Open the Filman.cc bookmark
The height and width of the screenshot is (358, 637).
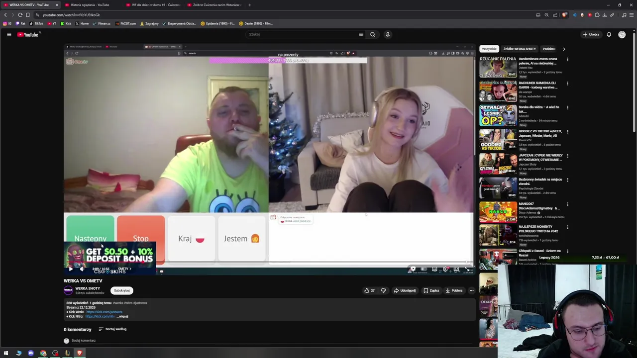(x=102, y=23)
